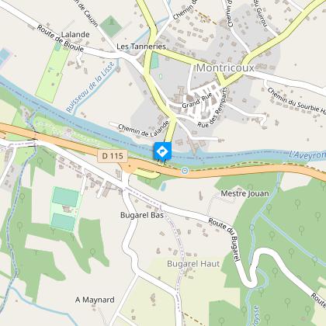Select the Bugarel Bas hamlet label
Viewport: 326px width, 326px height.
point(142,215)
